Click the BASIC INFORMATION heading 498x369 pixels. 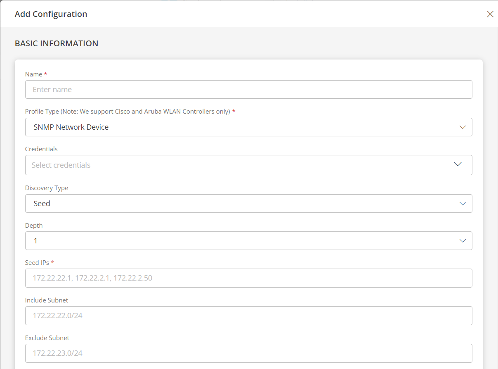click(x=57, y=43)
